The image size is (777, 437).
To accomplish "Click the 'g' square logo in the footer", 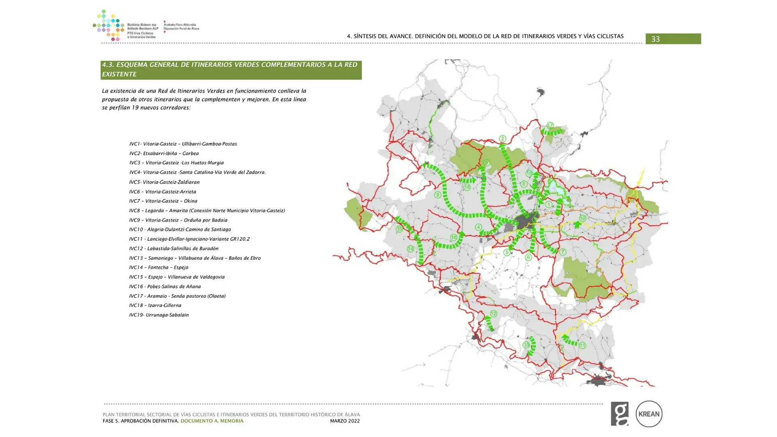I will click(x=620, y=414).
